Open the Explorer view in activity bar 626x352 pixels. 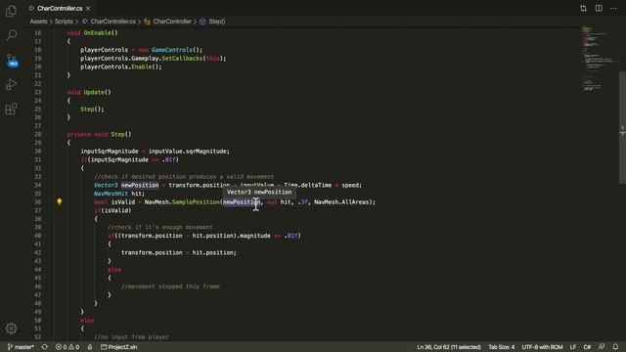tap(11, 11)
